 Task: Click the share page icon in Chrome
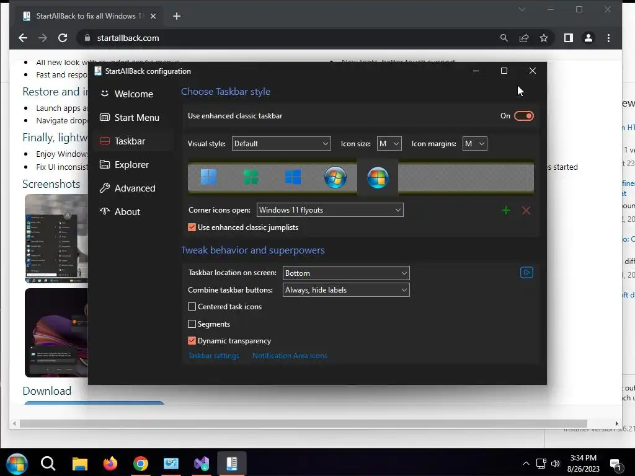(524, 38)
